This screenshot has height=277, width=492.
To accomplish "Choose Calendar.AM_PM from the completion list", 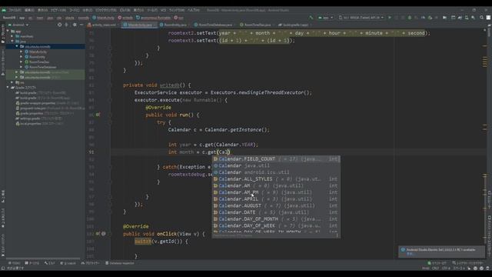I will (x=276, y=192).
